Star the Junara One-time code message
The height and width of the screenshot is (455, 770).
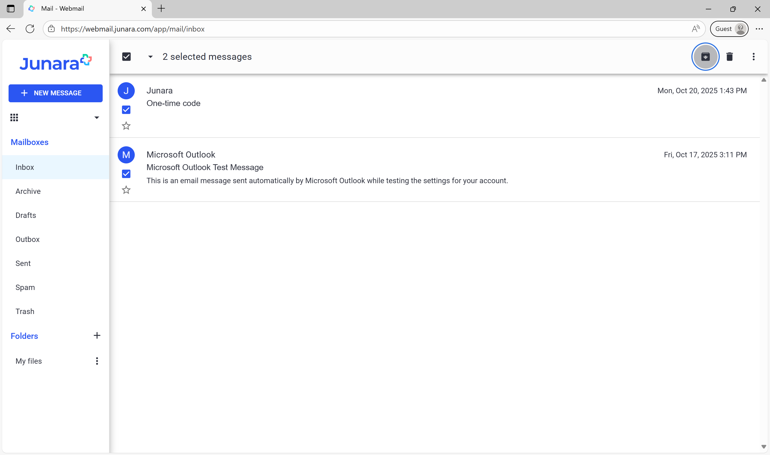[126, 126]
